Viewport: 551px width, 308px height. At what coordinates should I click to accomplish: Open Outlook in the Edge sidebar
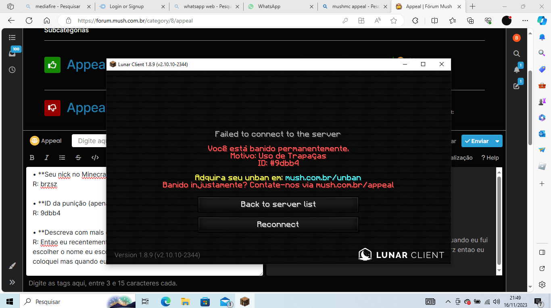(x=542, y=133)
